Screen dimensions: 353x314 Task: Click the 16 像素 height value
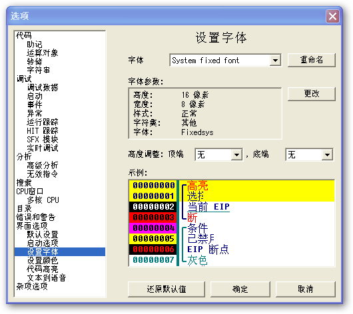click(195, 95)
